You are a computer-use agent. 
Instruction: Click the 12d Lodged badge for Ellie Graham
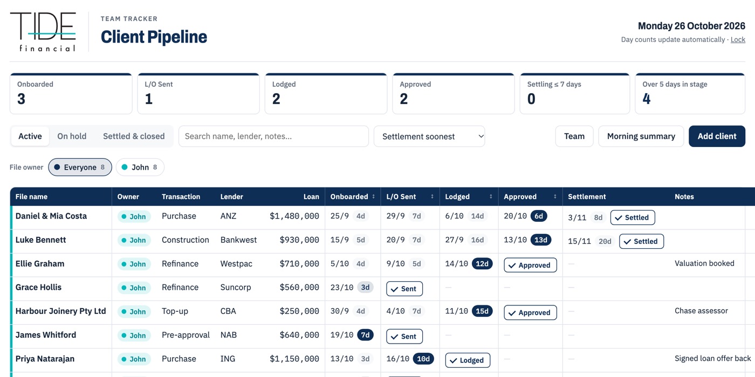click(482, 263)
